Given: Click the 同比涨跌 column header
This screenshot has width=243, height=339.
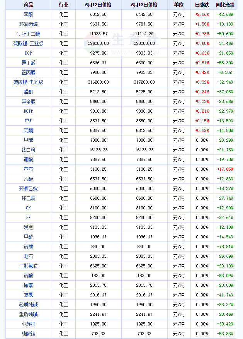Looking at the screenshot, I should coord(225,5).
